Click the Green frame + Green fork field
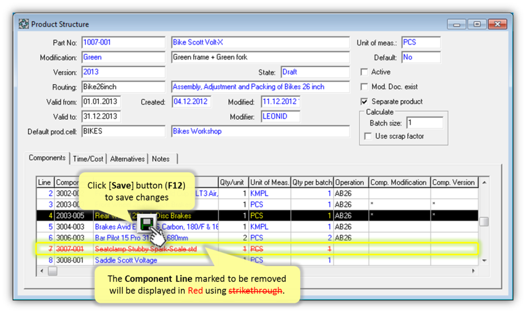The height and width of the screenshot is (313, 526). pos(260,57)
